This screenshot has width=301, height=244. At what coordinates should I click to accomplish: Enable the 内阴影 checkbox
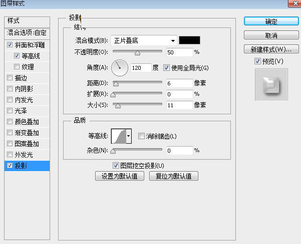[x=10, y=88]
